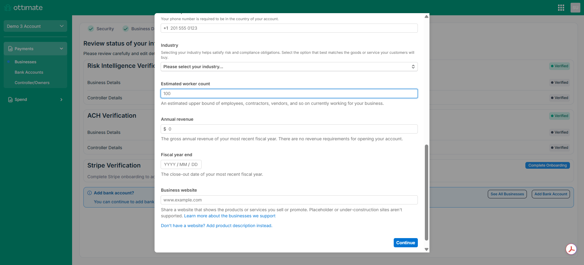This screenshot has height=265, width=584.
Task: Open 'Learn more about the businesses we support' link
Action: point(230,216)
